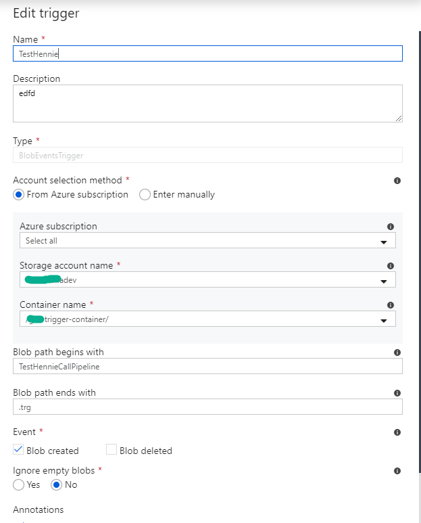The height and width of the screenshot is (523, 421).
Task: Click info icon beside Azure subscription
Action: pos(391,227)
